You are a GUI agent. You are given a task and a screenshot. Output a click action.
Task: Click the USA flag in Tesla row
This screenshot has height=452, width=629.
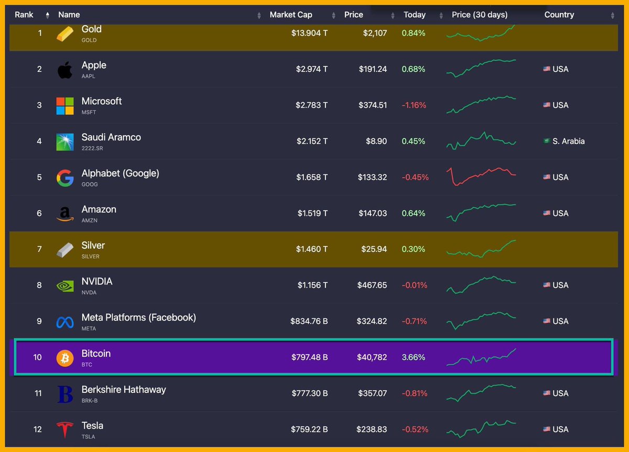547,429
